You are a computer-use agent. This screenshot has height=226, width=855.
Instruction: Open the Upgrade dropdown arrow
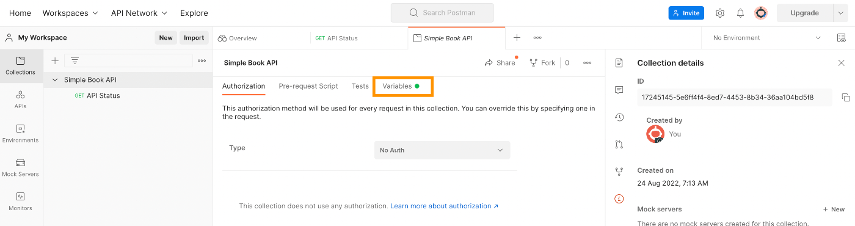840,13
